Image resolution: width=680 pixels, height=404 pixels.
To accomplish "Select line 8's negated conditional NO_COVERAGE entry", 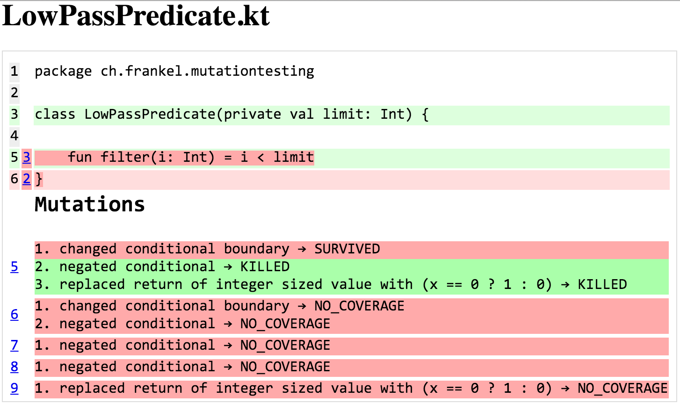I will [182, 367].
